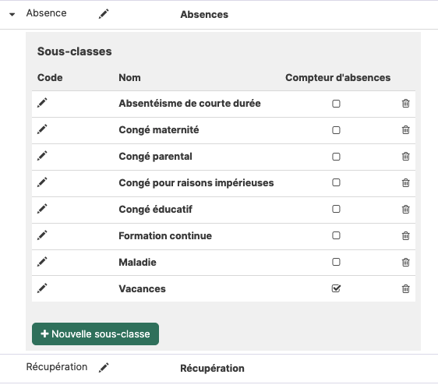Click the Compteur d'absences column header
438x385 pixels.
click(337, 78)
